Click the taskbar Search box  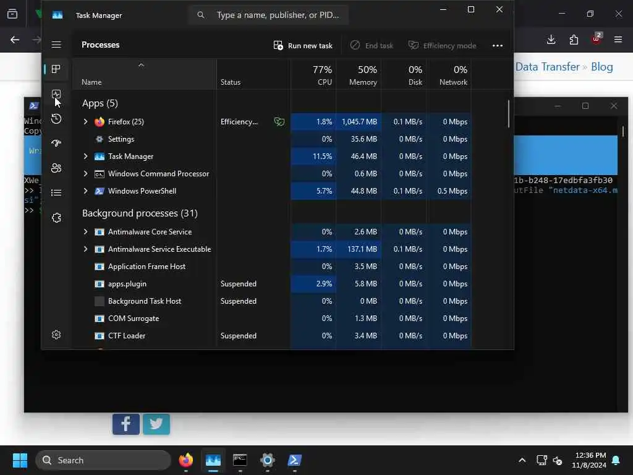103,460
